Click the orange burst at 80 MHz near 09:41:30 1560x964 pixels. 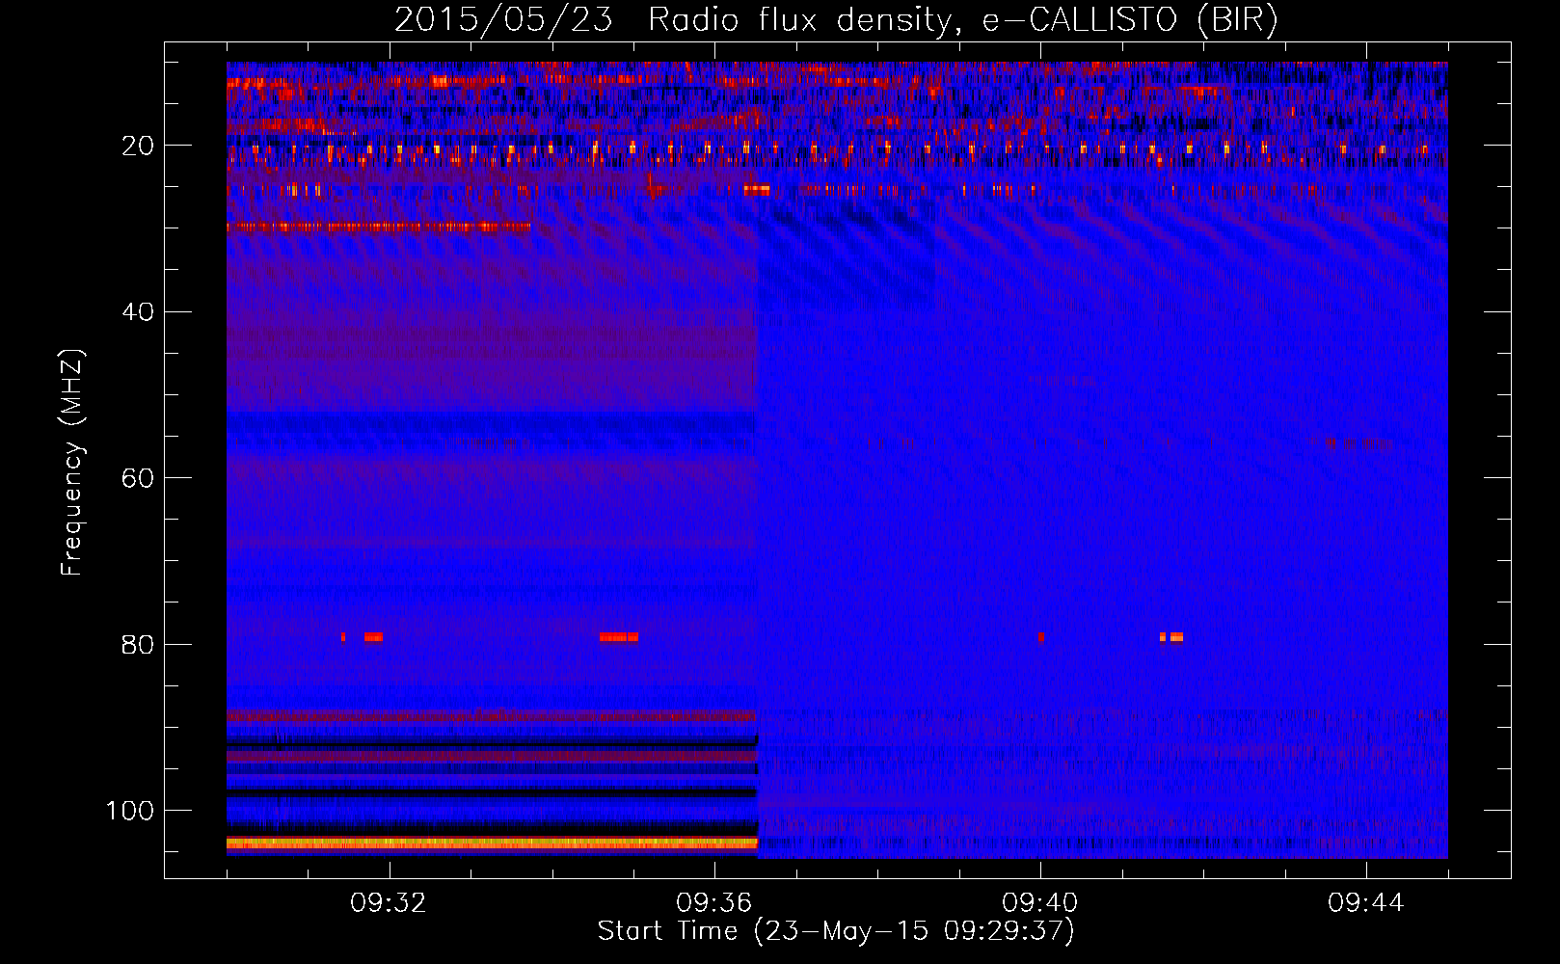[1171, 637]
